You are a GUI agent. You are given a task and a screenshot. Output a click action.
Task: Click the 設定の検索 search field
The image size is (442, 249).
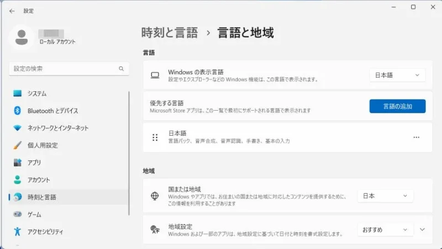[x=64, y=69]
